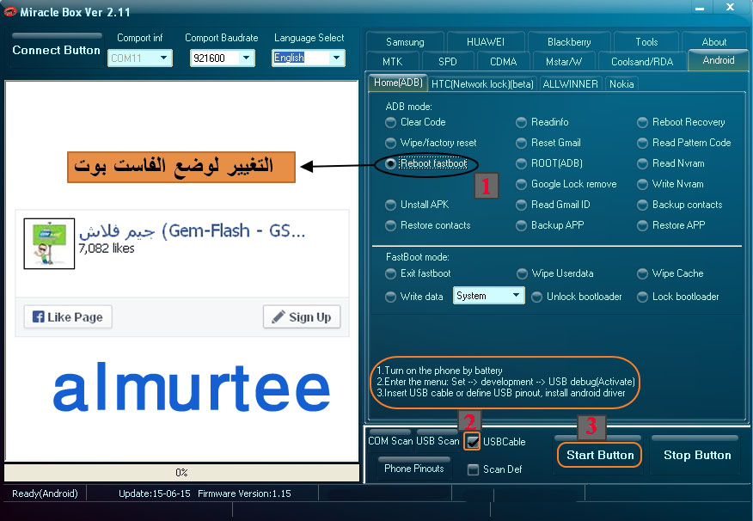Click the USB Scan button

pyautogui.click(x=438, y=440)
